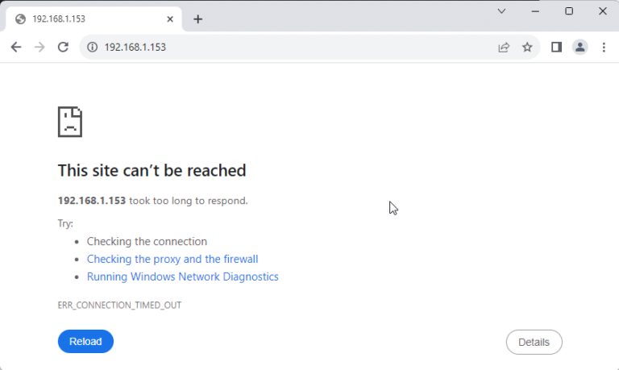Open the browser side panel
This screenshot has width=619, height=370.
click(x=556, y=48)
